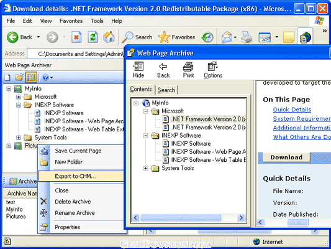Click the Contents tree horizontal scrollbar thumb
This screenshot has width=331, height=249.
coord(181,217)
